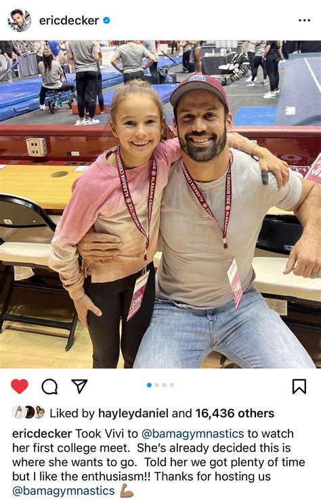Select the last carousel page dot
The width and height of the screenshot is (321, 502).
[172, 385]
